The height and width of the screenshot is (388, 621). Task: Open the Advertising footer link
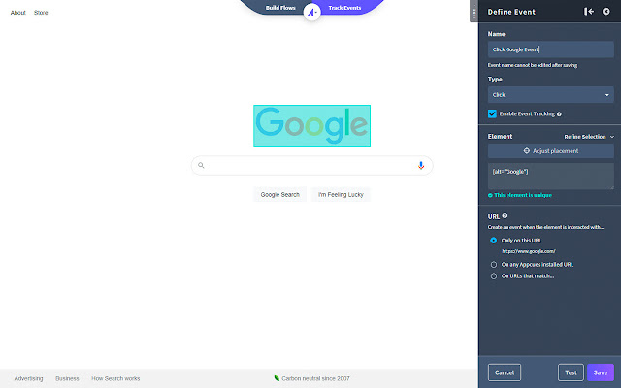pyautogui.click(x=28, y=378)
